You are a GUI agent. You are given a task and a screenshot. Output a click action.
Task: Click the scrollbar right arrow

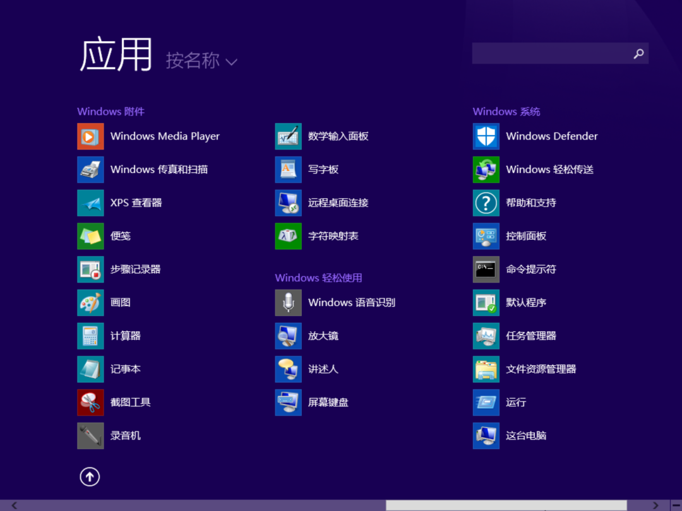tap(655, 505)
